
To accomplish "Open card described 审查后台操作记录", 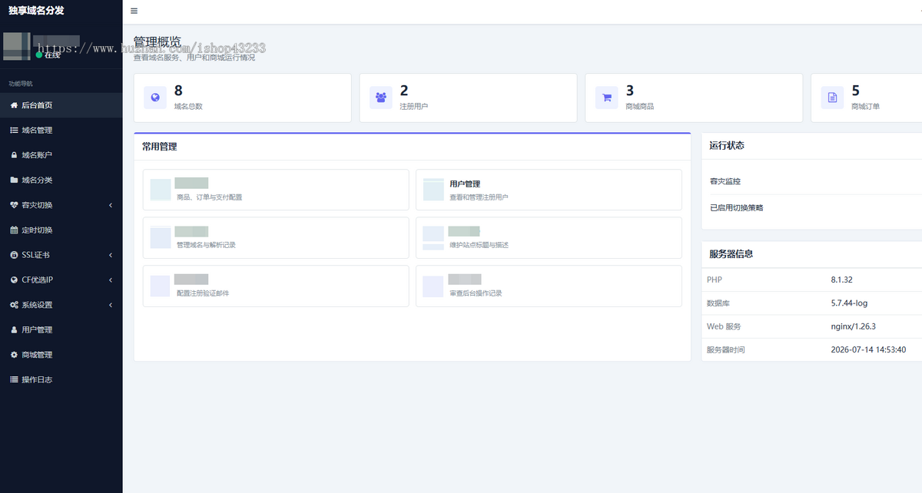I will [549, 286].
